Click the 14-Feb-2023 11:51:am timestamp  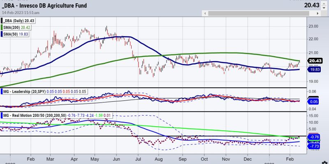click(21, 13)
